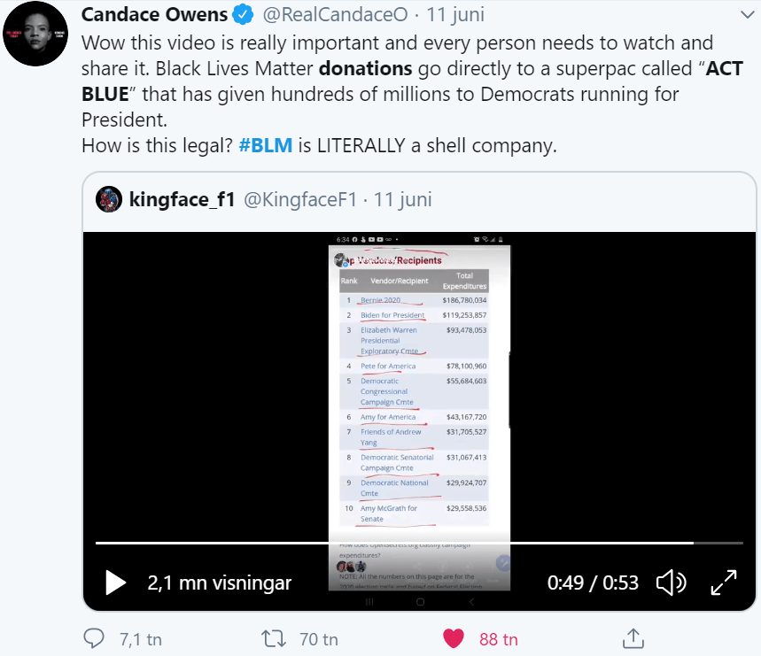Unlike the tweet via the red heart
The image size is (761, 656).
coord(454,638)
